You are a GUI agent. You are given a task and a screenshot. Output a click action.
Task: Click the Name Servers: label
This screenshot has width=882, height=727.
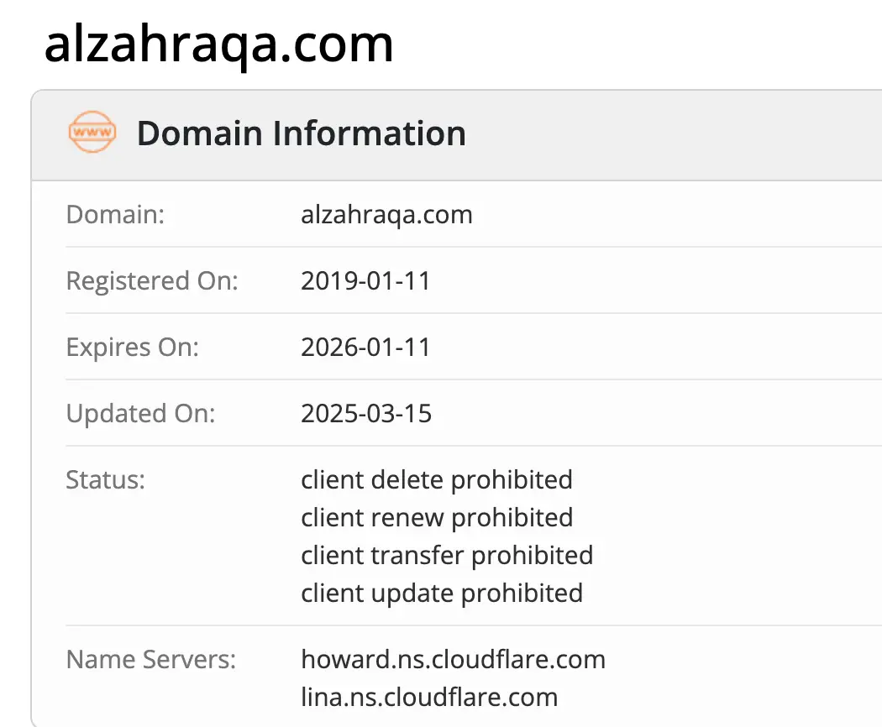pos(150,659)
